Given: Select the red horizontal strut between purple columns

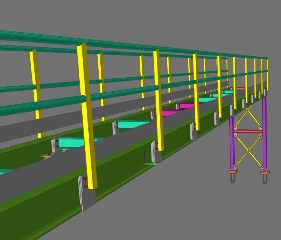Looking at the screenshot, I should 248,132.
